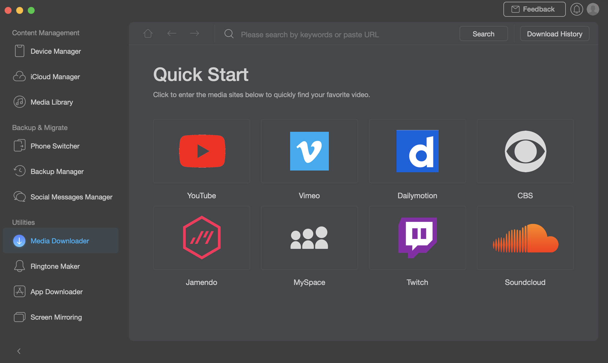This screenshot has width=608, height=363.
Task: Go to the downloader home page
Action: coord(148,34)
